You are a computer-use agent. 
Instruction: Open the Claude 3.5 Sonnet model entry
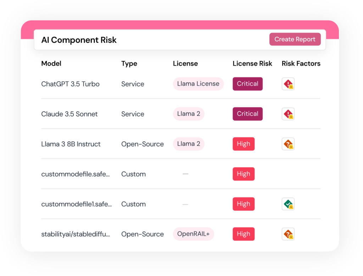click(69, 114)
